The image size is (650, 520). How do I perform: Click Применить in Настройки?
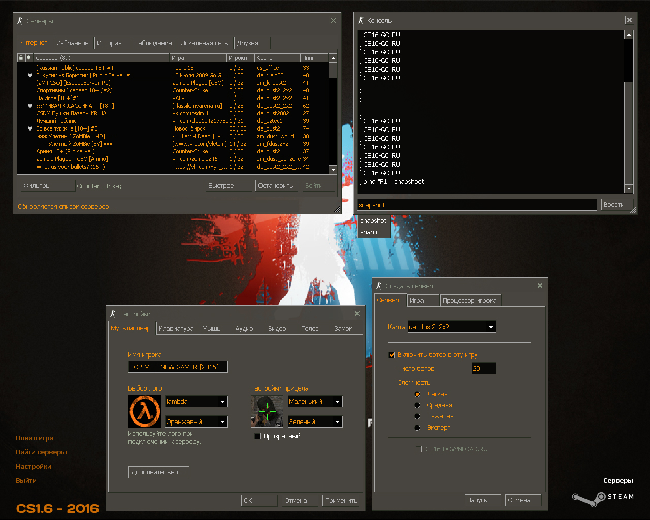[341, 501]
